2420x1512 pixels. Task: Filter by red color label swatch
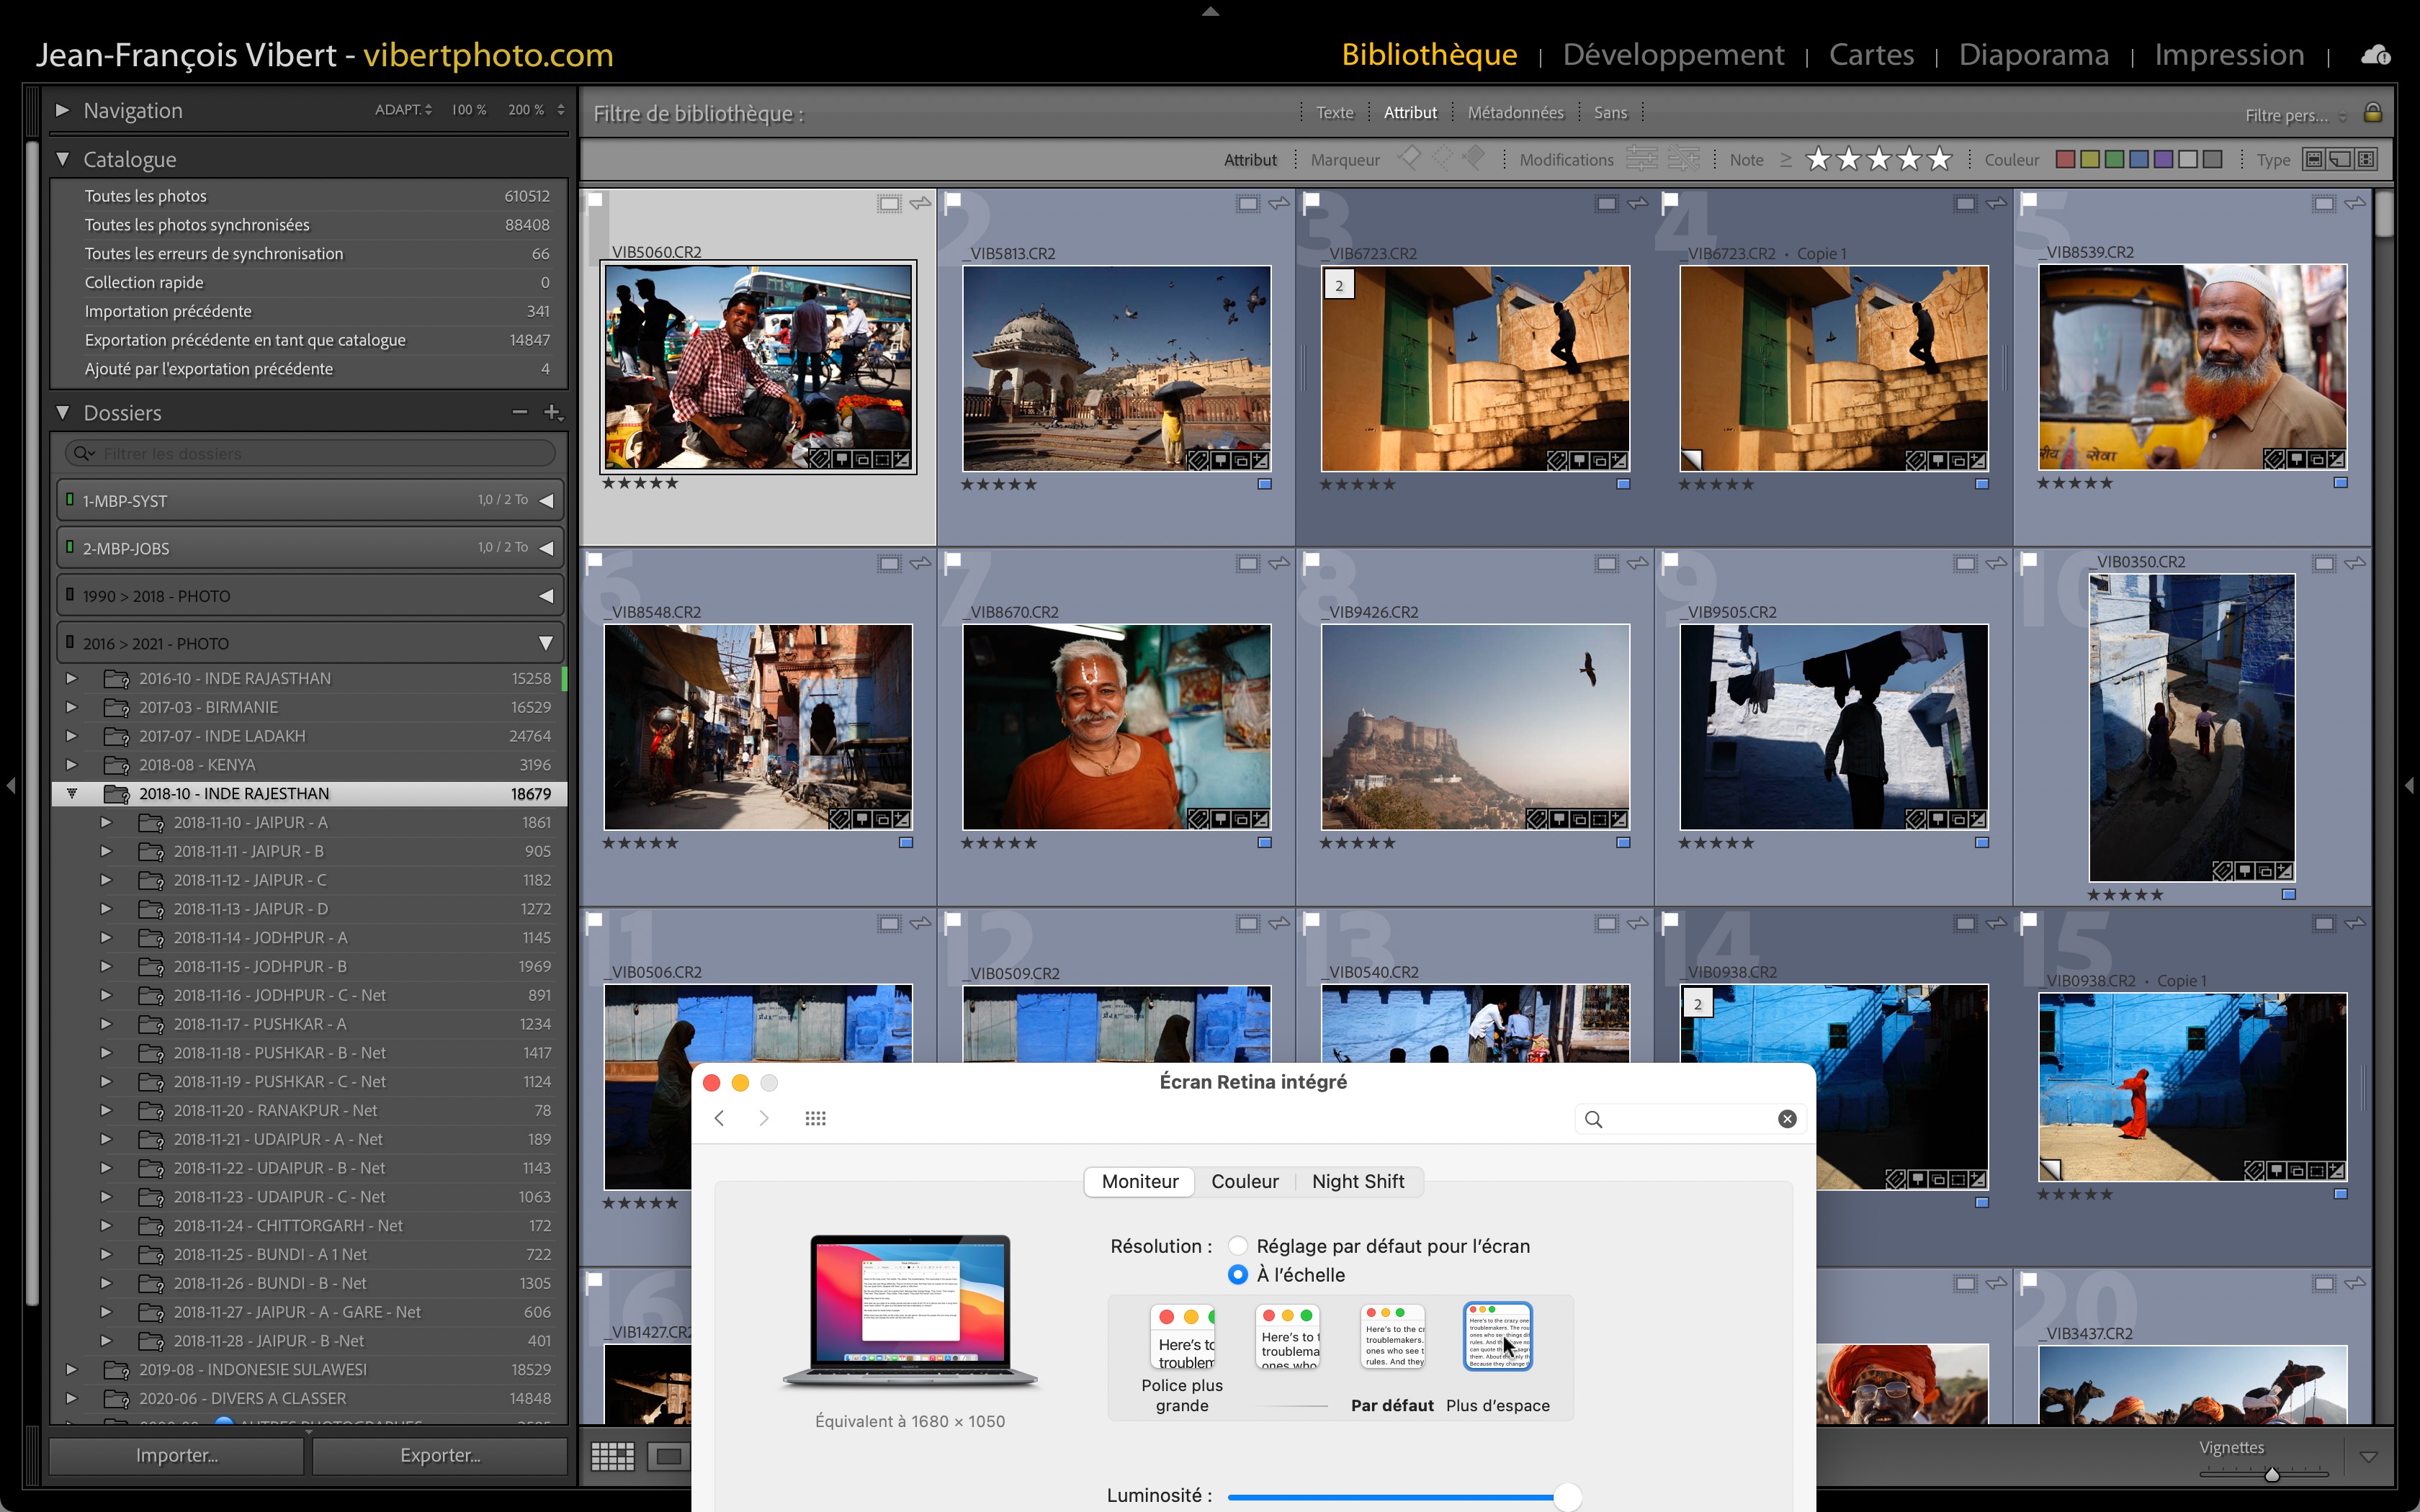click(2065, 159)
